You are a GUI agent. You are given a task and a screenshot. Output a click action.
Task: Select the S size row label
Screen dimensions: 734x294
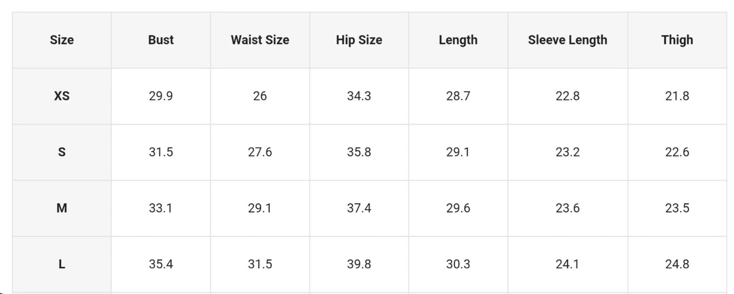coord(61,152)
